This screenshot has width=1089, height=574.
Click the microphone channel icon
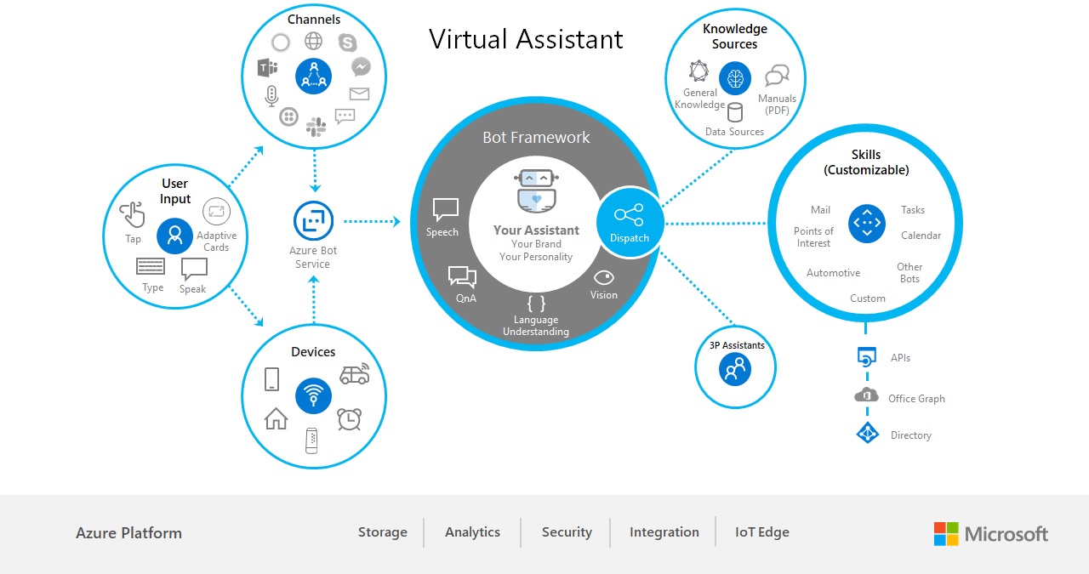(271, 95)
